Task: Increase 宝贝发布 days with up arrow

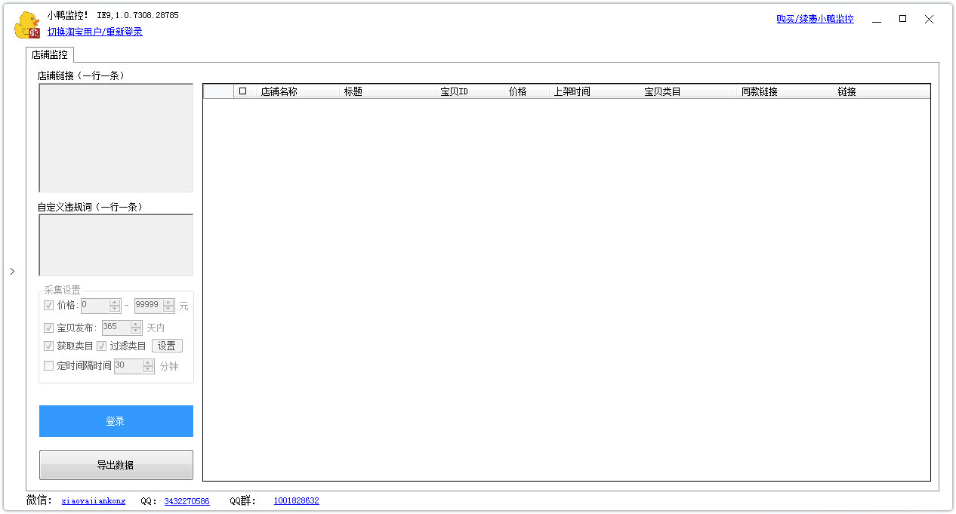Action: click(136, 325)
